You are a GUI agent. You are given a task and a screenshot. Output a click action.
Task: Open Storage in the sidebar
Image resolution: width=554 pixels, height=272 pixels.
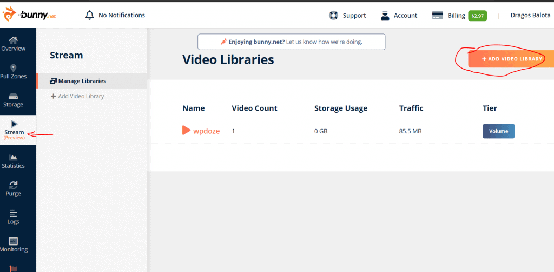coord(14,100)
